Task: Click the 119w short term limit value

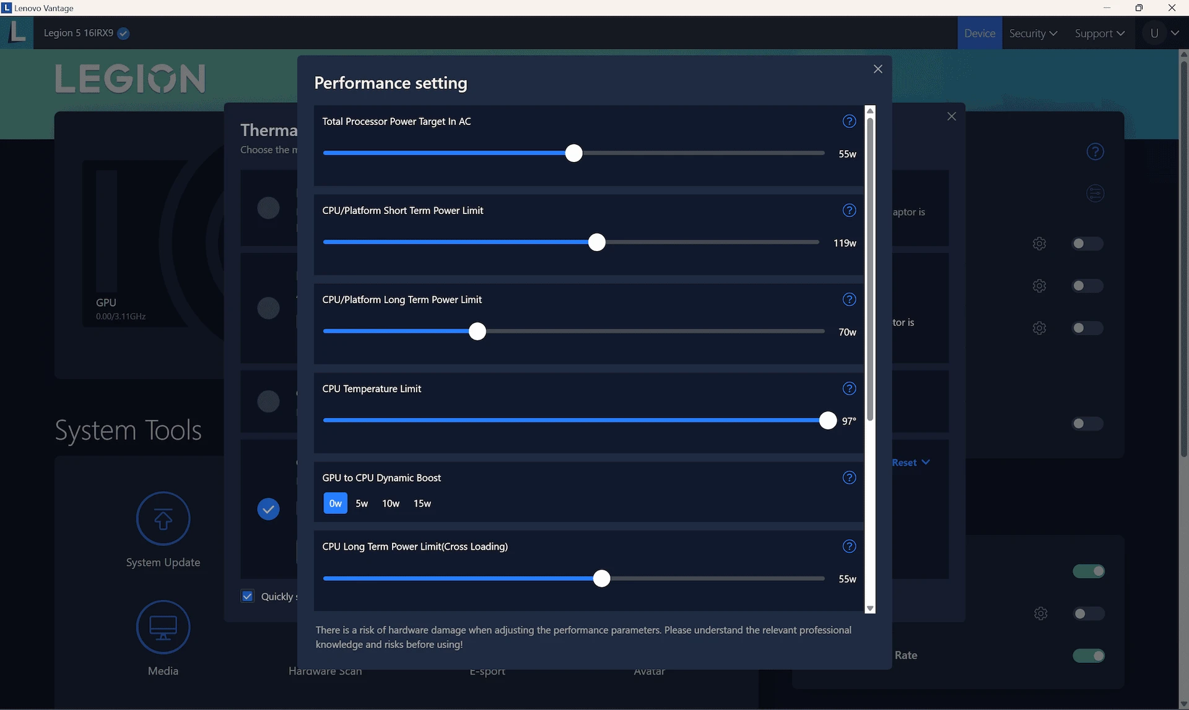Action: click(x=845, y=243)
